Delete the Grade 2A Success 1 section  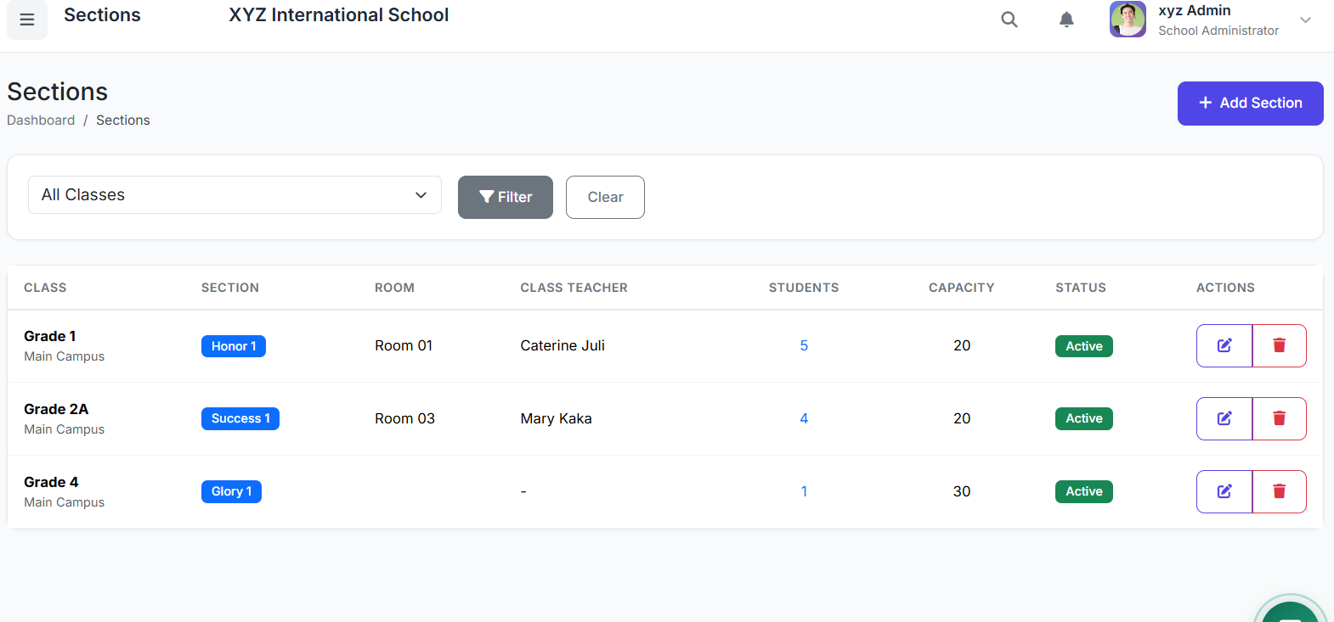tap(1280, 418)
